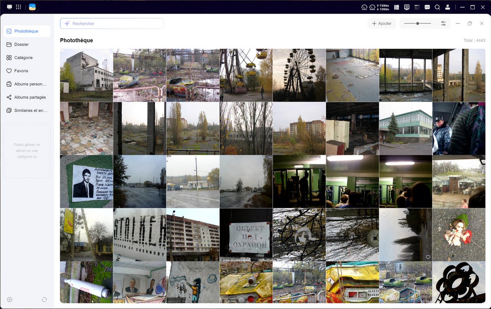Open the CPU usage gauge
491x309 pixels.
click(364, 7)
